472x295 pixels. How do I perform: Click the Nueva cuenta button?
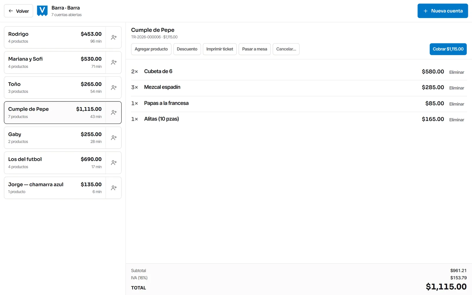click(x=442, y=11)
